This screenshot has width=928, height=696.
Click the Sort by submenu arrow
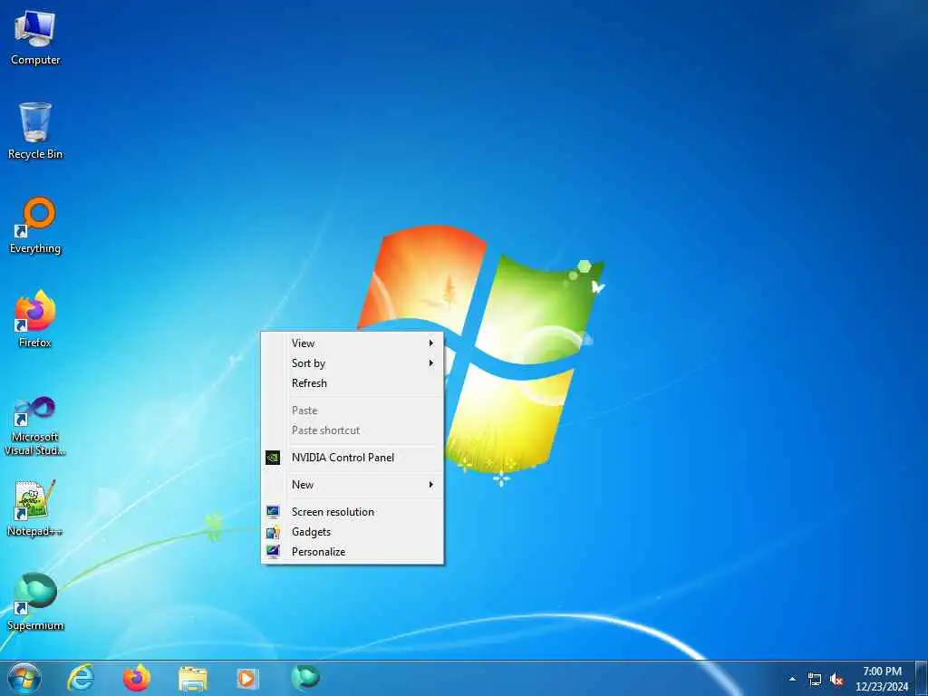[431, 363]
